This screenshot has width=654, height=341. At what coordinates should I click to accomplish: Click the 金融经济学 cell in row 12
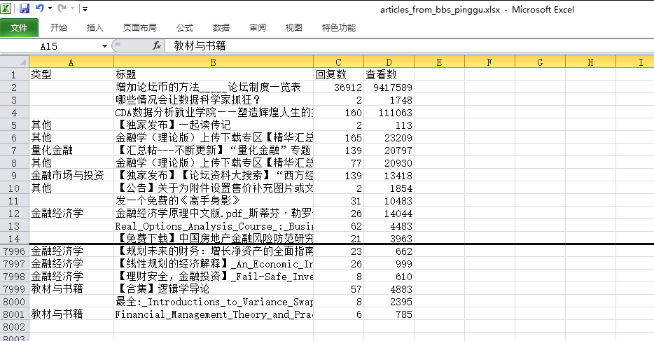pos(71,213)
